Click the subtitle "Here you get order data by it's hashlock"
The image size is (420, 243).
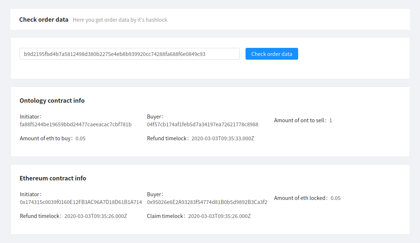pos(120,20)
